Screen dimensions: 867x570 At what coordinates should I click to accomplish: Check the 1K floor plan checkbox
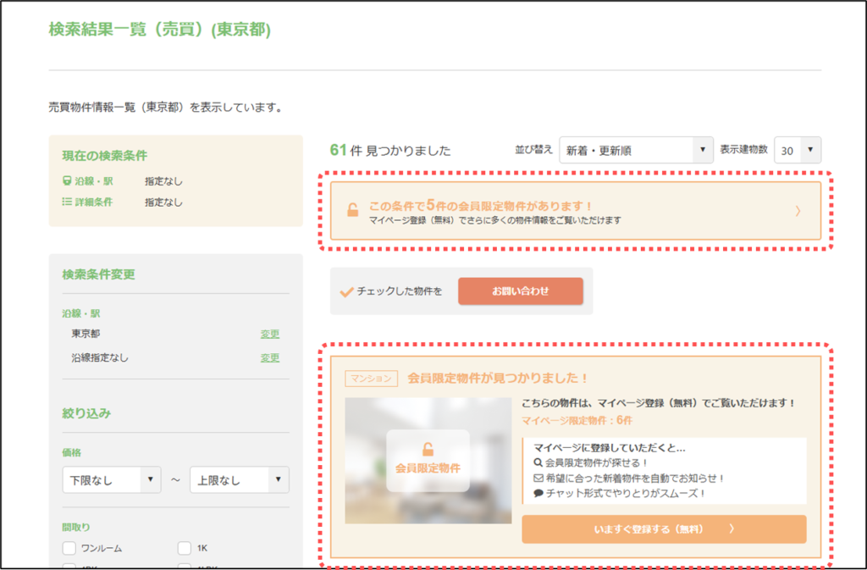coord(184,548)
